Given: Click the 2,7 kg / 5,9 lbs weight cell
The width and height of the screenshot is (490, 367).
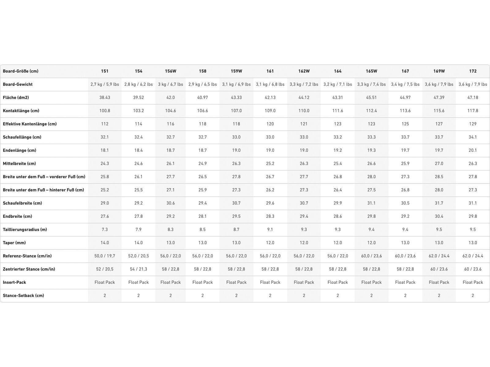Looking at the screenshot, I should click(105, 84).
